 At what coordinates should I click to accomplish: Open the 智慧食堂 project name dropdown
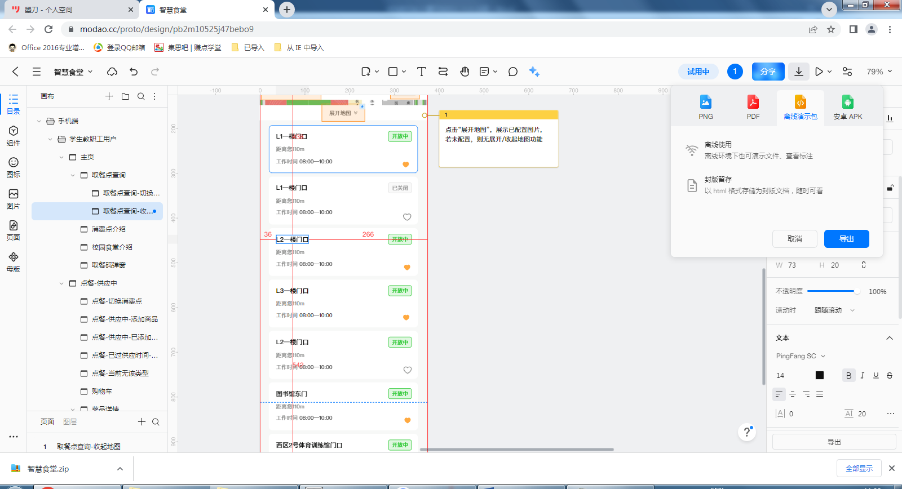[73, 72]
